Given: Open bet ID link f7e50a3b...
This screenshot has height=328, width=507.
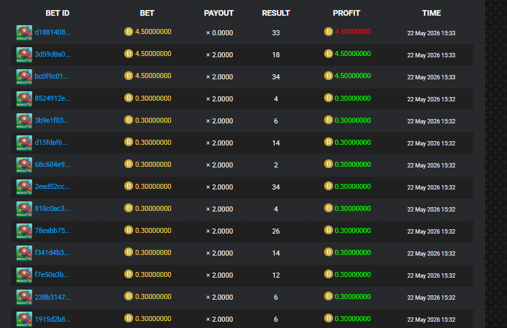Looking at the screenshot, I should [x=52, y=274].
